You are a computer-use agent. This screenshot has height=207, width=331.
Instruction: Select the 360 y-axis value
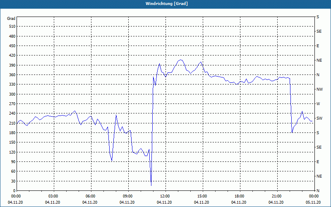(12, 75)
